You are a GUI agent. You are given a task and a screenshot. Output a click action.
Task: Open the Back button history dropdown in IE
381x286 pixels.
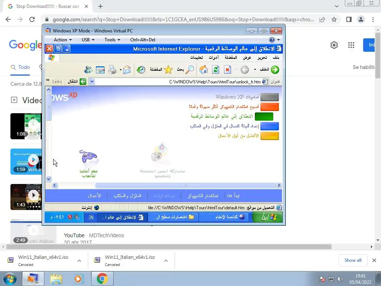tap(255, 70)
